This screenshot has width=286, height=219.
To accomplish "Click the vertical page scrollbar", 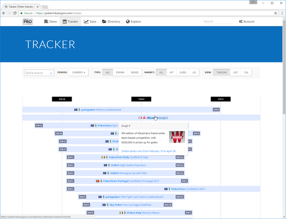I will point(284,66).
